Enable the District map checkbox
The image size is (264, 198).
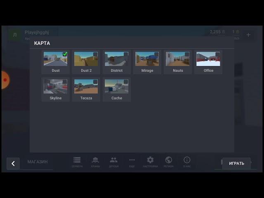click(x=126, y=54)
